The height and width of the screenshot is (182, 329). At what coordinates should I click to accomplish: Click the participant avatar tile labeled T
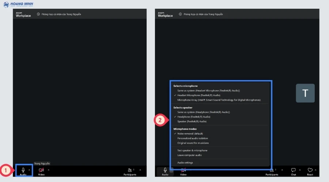tap(305, 93)
